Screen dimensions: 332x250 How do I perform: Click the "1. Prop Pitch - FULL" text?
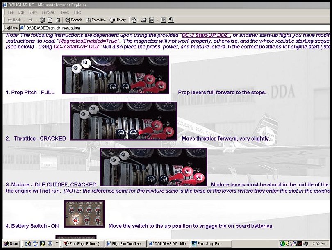click(30, 93)
